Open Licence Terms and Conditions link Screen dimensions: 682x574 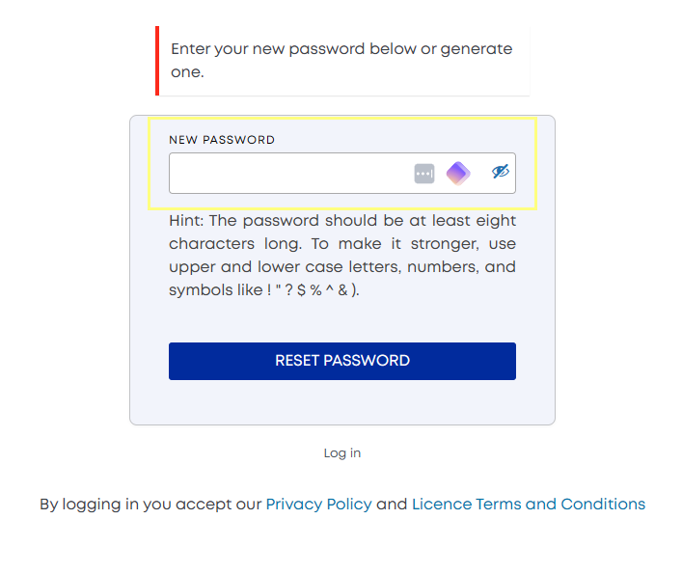(529, 504)
